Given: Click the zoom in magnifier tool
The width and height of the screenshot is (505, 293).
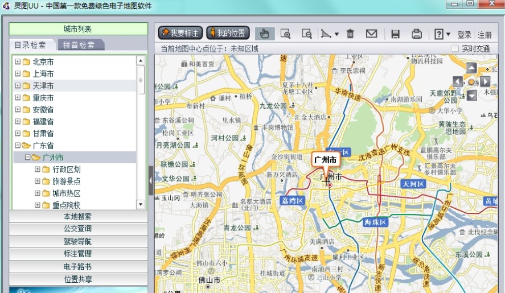Looking at the screenshot, I should click(285, 34).
